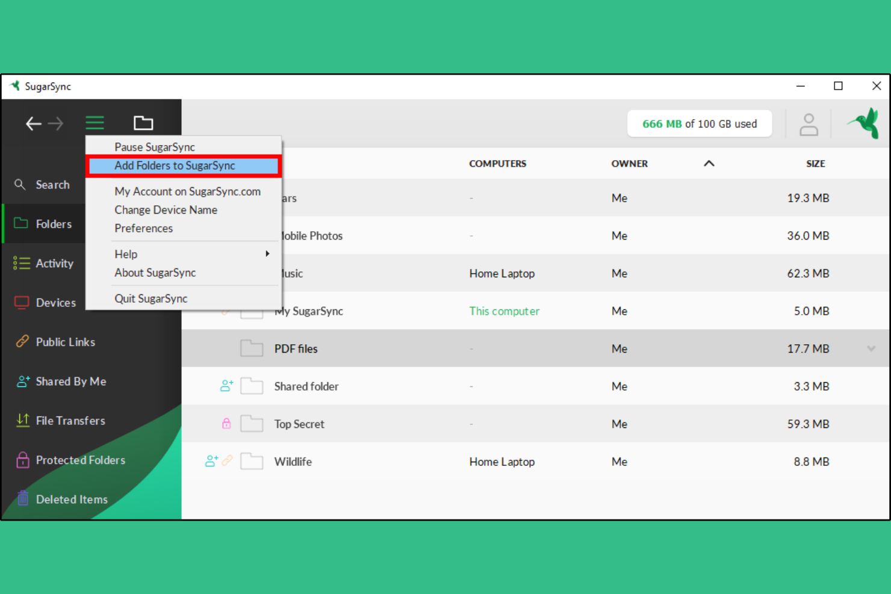
Task: Open This computer link
Action: click(x=504, y=311)
